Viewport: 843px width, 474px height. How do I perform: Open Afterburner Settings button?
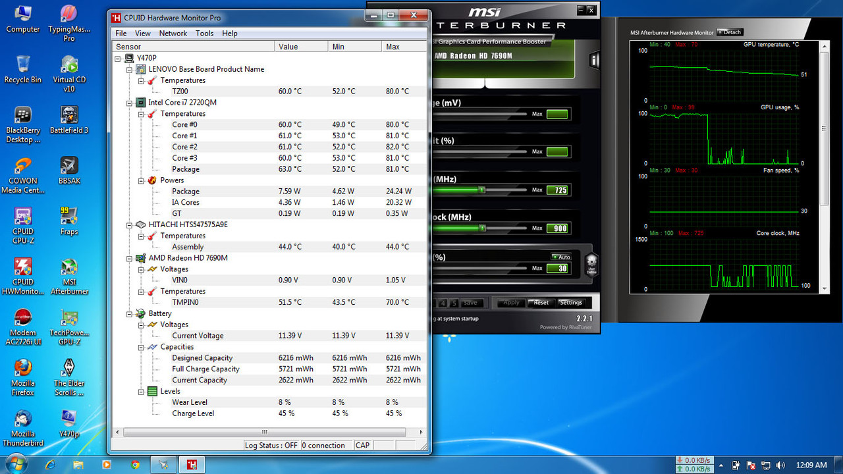coord(571,302)
